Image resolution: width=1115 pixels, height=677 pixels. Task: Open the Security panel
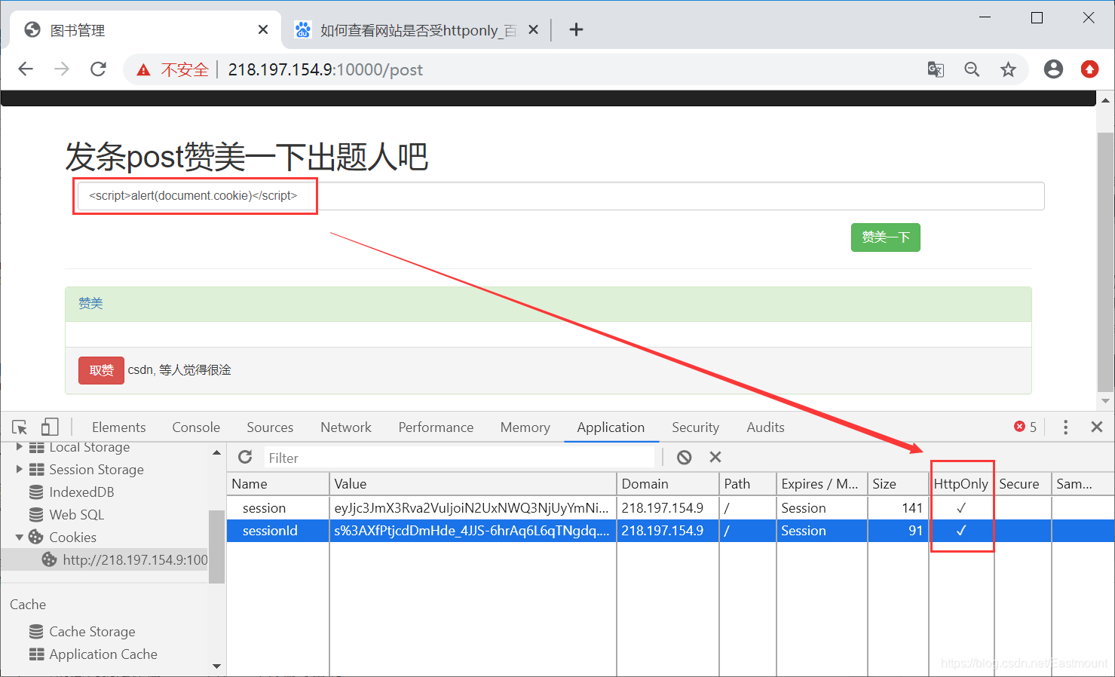(x=695, y=427)
